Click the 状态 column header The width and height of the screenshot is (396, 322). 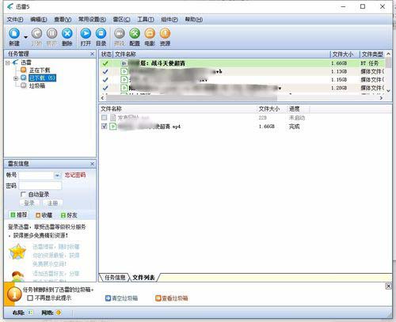coord(106,55)
